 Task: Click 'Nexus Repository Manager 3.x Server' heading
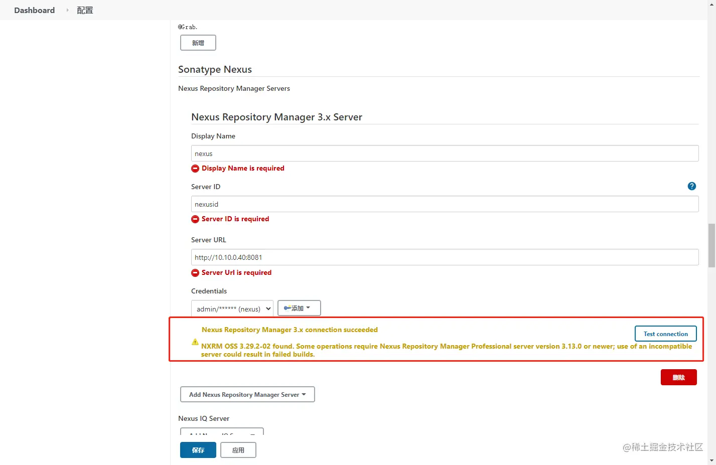[x=276, y=117]
